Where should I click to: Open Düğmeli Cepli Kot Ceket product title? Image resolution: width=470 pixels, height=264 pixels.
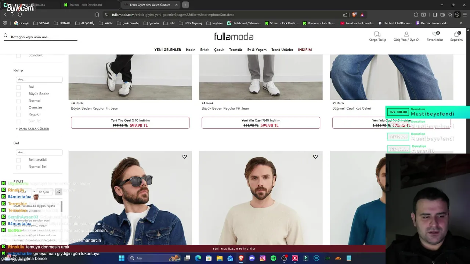[352, 109]
